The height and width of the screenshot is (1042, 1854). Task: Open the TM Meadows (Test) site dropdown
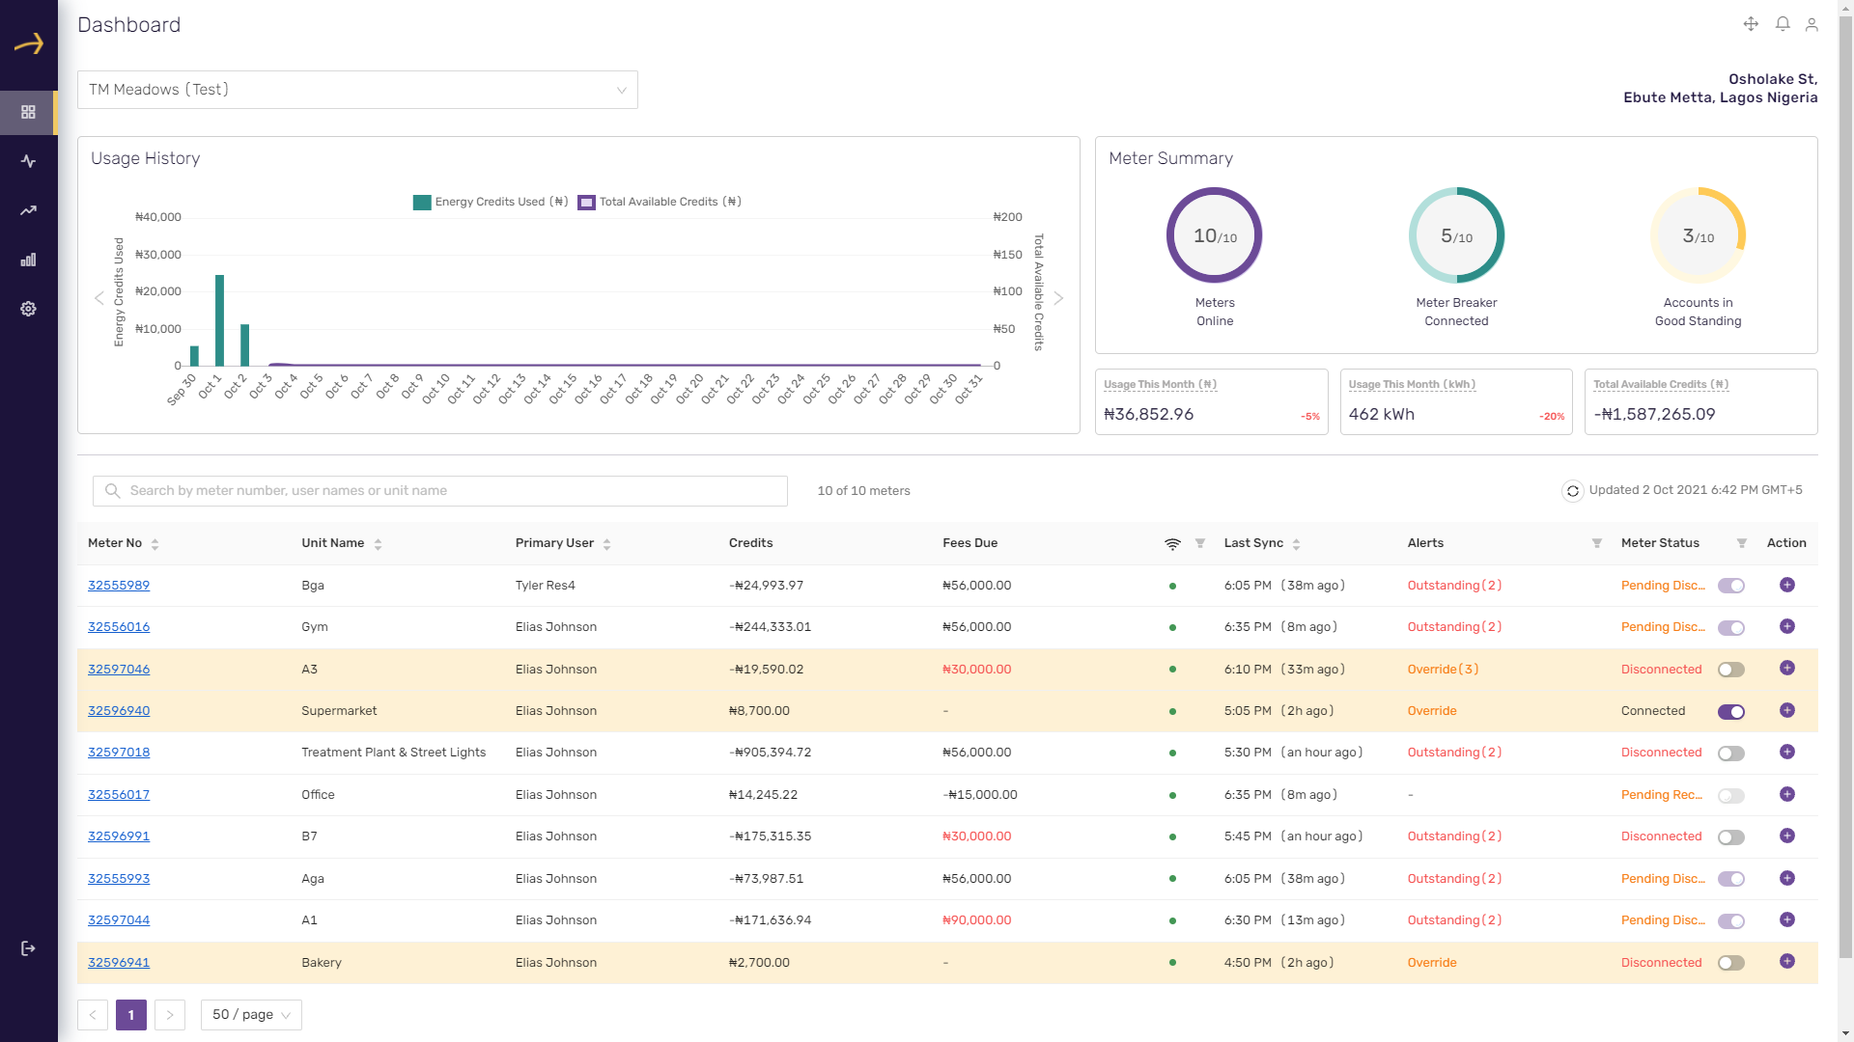[357, 90]
